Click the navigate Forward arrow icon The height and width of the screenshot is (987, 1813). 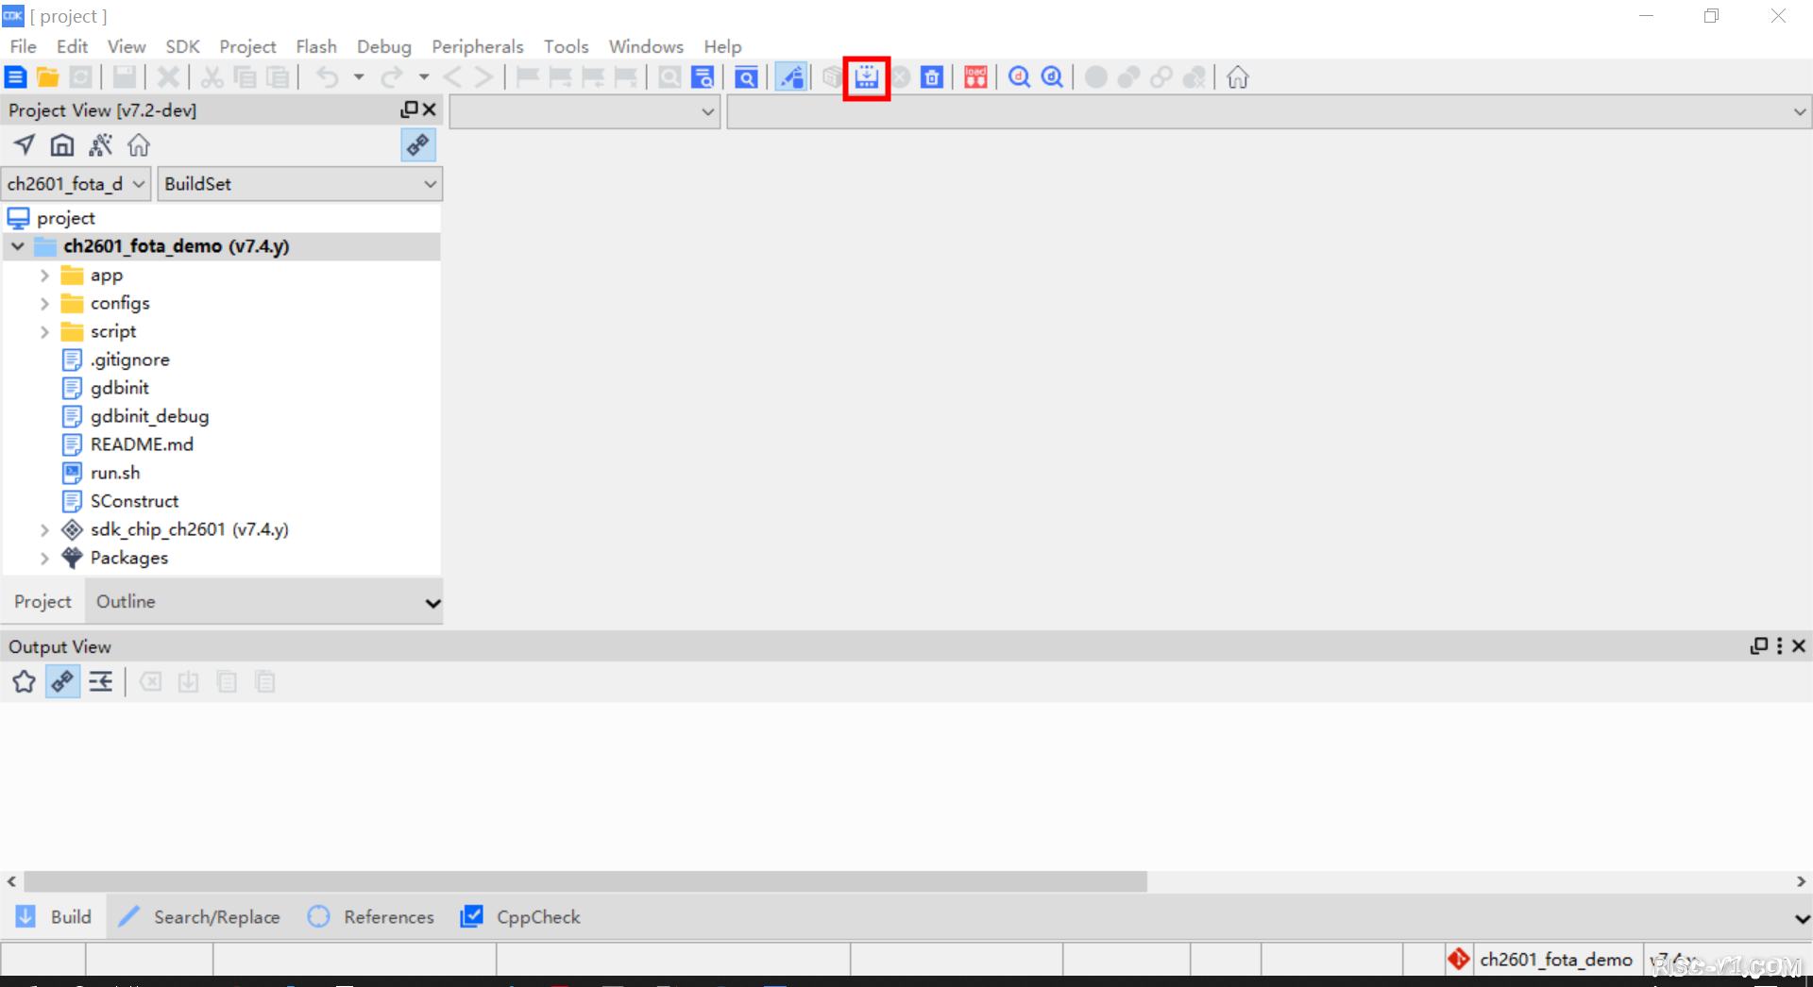(x=483, y=77)
